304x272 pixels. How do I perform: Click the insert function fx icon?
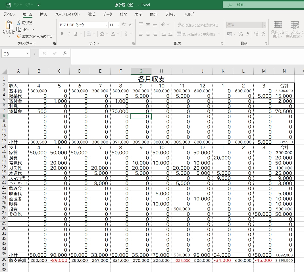tap(65, 53)
